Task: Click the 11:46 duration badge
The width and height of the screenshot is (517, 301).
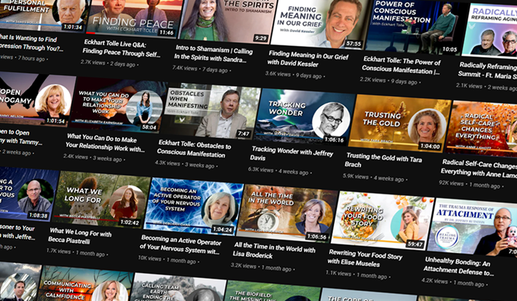Action: pyautogui.click(x=167, y=33)
